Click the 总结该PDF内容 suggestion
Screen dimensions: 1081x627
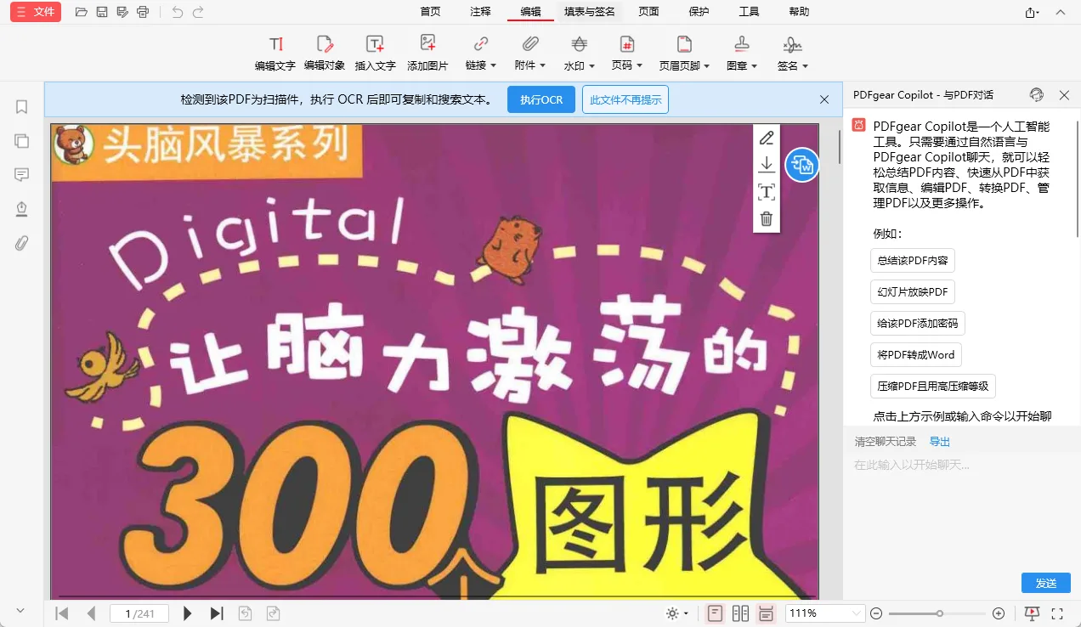(913, 261)
